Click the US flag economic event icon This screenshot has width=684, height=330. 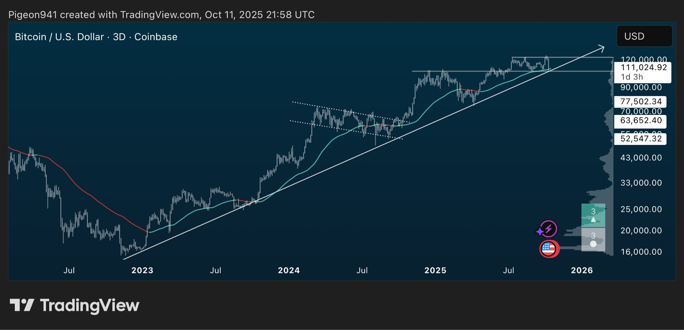point(548,249)
